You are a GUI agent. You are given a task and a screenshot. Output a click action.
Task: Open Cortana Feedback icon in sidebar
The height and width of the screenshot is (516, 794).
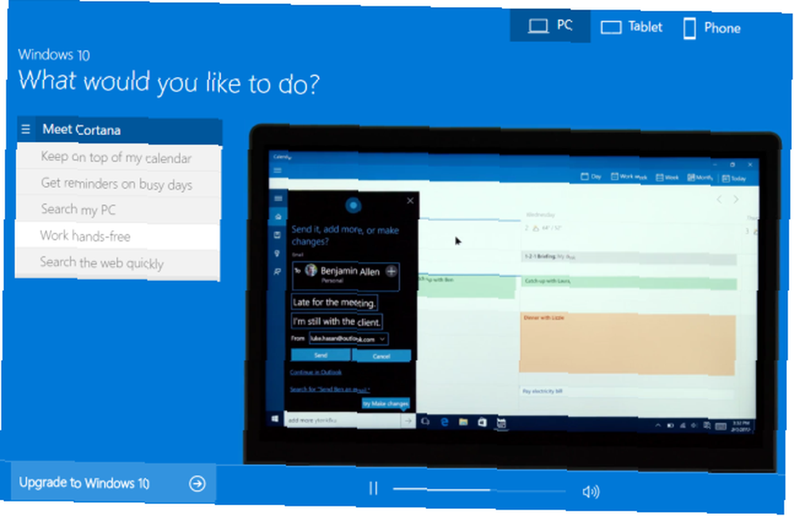pyautogui.click(x=277, y=272)
